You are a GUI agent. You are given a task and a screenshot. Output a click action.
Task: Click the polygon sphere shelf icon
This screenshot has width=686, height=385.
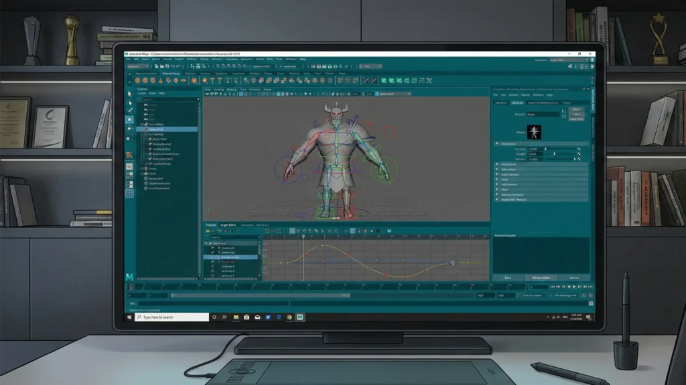click(x=139, y=80)
